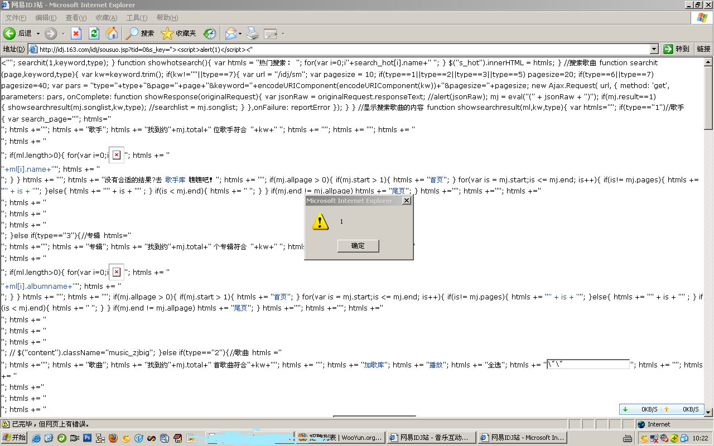Close the alert dialog with its X
This screenshot has width=714, height=446.
[x=406, y=201]
